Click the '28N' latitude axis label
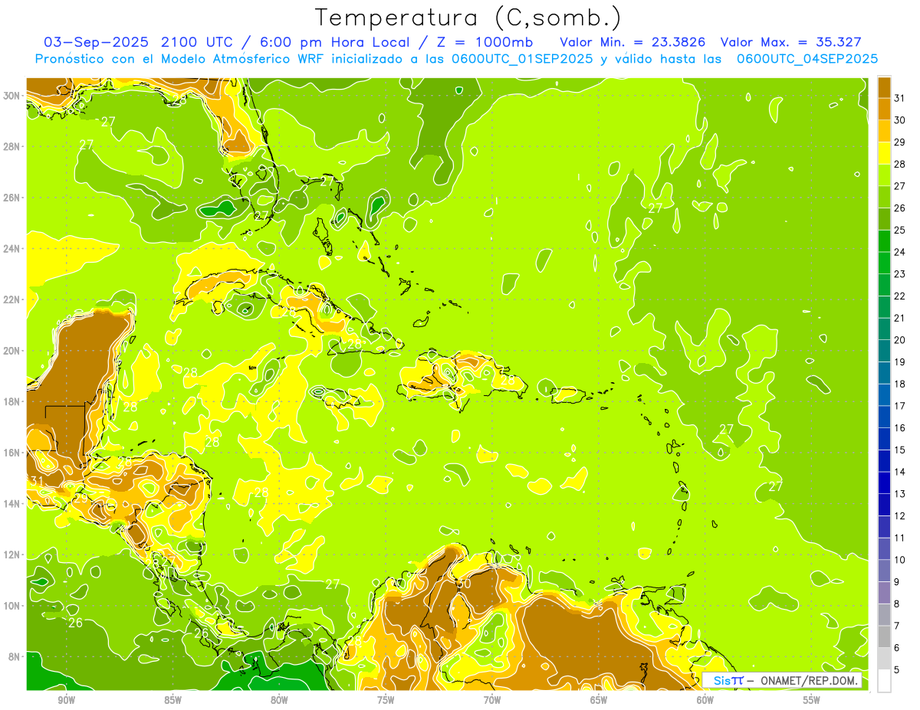This screenshot has height=710, width=920. (12, 146)
